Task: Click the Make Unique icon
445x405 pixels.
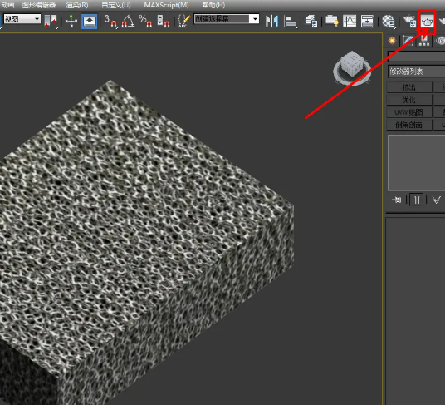Action: [437, 200]
